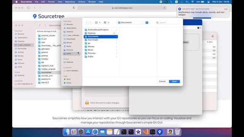Check the Wi-Fi status icon in menu bar
The width and height of the screenshot is (244, 137).
tap(193, 2)
